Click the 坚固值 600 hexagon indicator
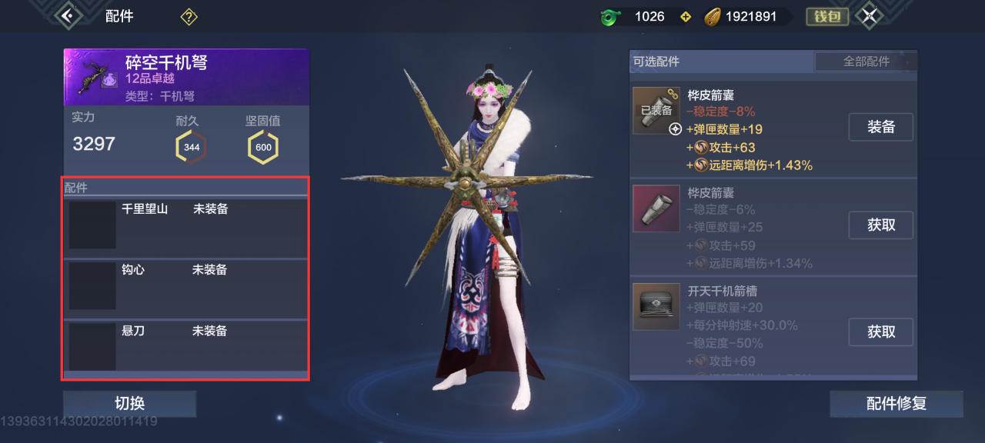Screen dimensions: 985x443 263,147
